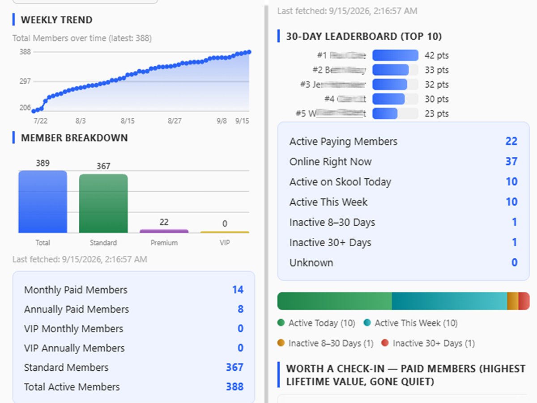Viewport: 537px width, 403px height.
Task: Click the purple Premium bar
Action: (164, 231)
